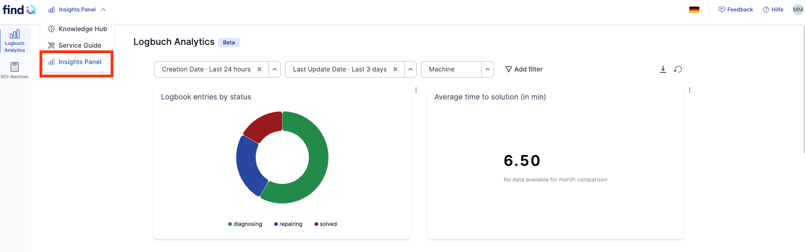This screenshot has height=252, width=805.
Task: Open the ROI-Rechner calculator icon
Action: (x=15, y=67)
